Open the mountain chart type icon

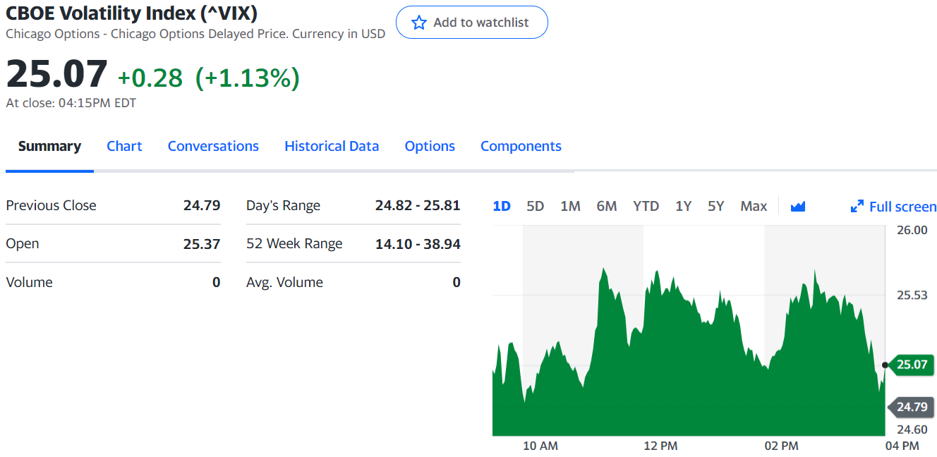(x=798, y=207)
